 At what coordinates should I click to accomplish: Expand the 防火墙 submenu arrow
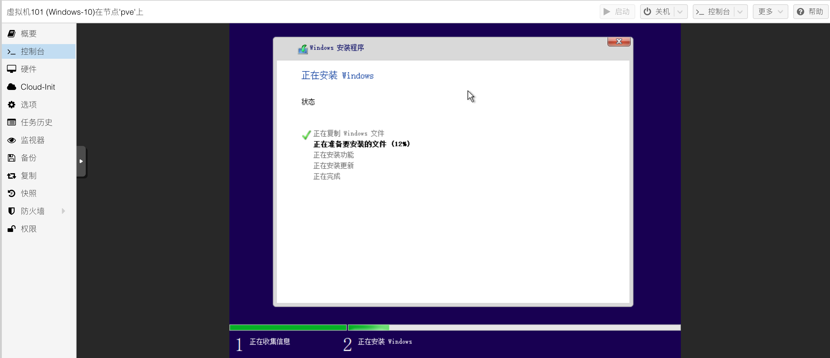tap(63, 211)
